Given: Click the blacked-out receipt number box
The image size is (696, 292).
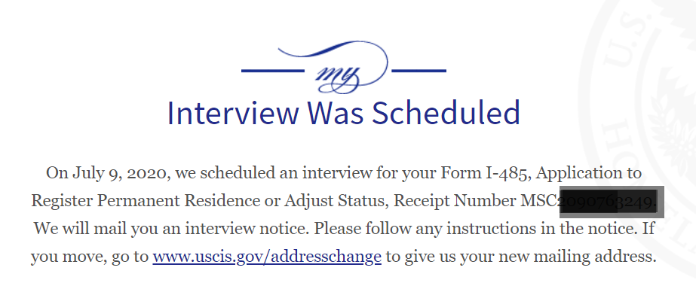Looking at the screenshot, I should pos(612,202).
